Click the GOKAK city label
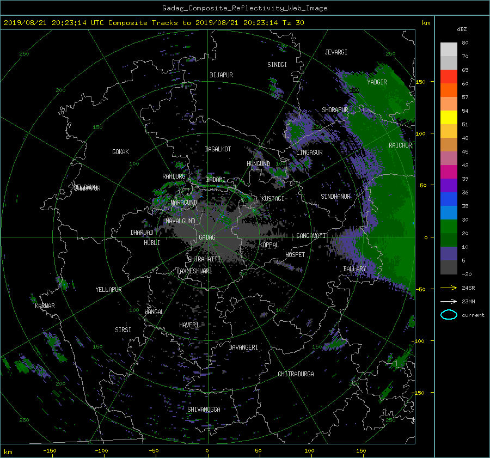This screenshot has width=490, height=458. (x=121, y=152)
